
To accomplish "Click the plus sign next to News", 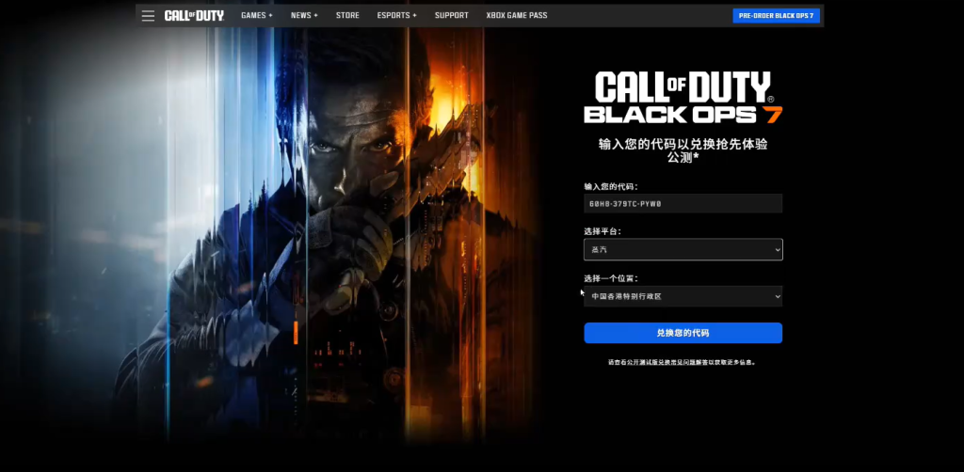I will coord(315,16).
